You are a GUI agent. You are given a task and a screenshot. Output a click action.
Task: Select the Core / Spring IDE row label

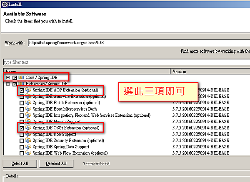(x=41, y=77)
